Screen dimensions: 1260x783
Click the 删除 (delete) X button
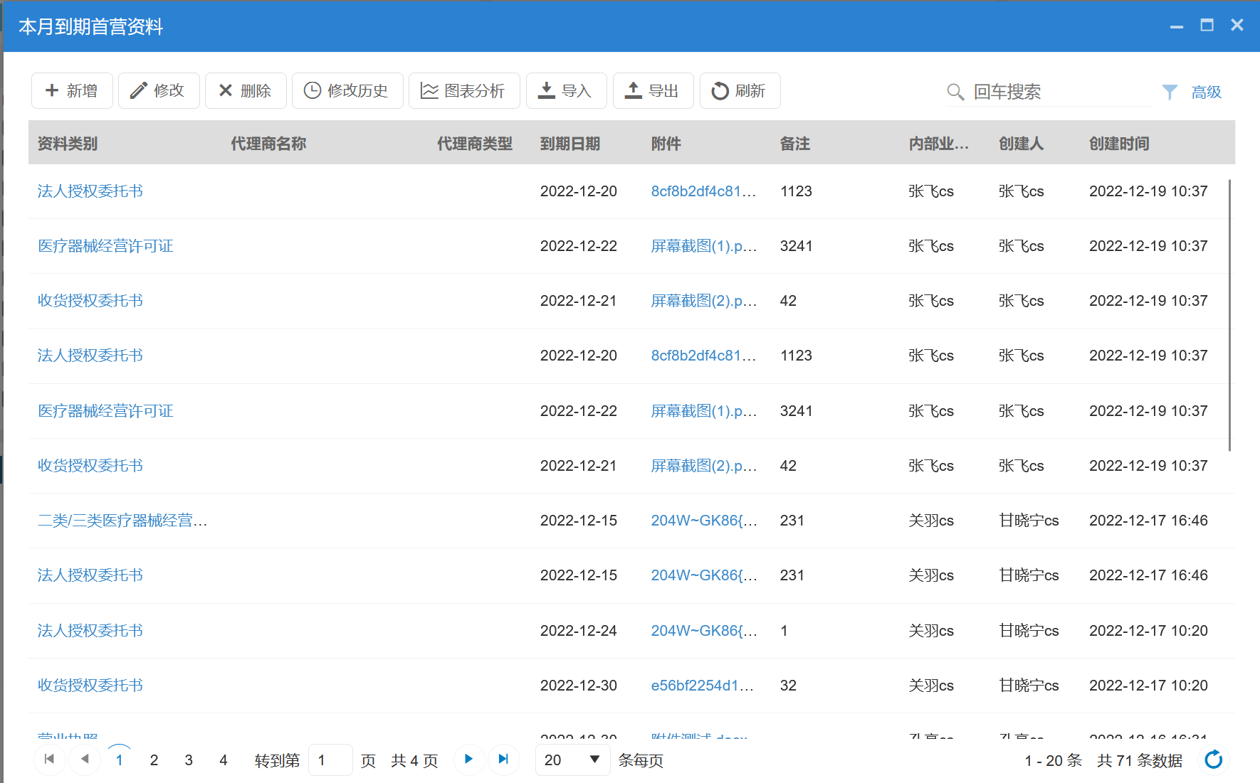(246, 91)
